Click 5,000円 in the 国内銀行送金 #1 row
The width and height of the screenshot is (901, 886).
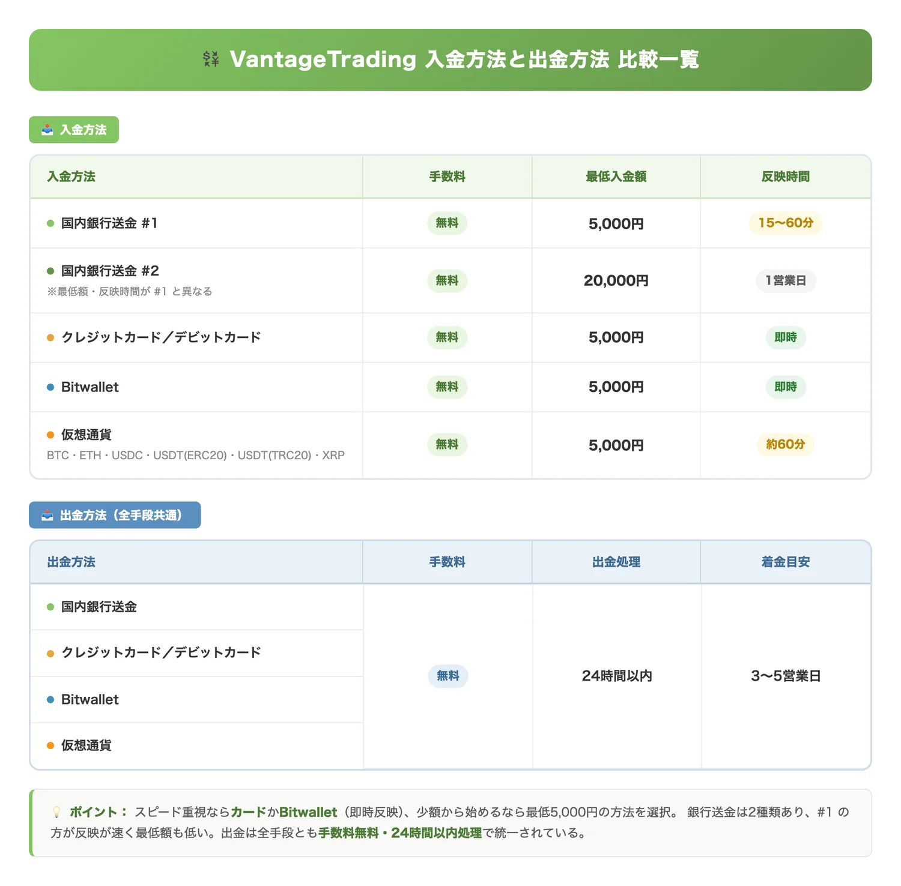coord(616,224)
